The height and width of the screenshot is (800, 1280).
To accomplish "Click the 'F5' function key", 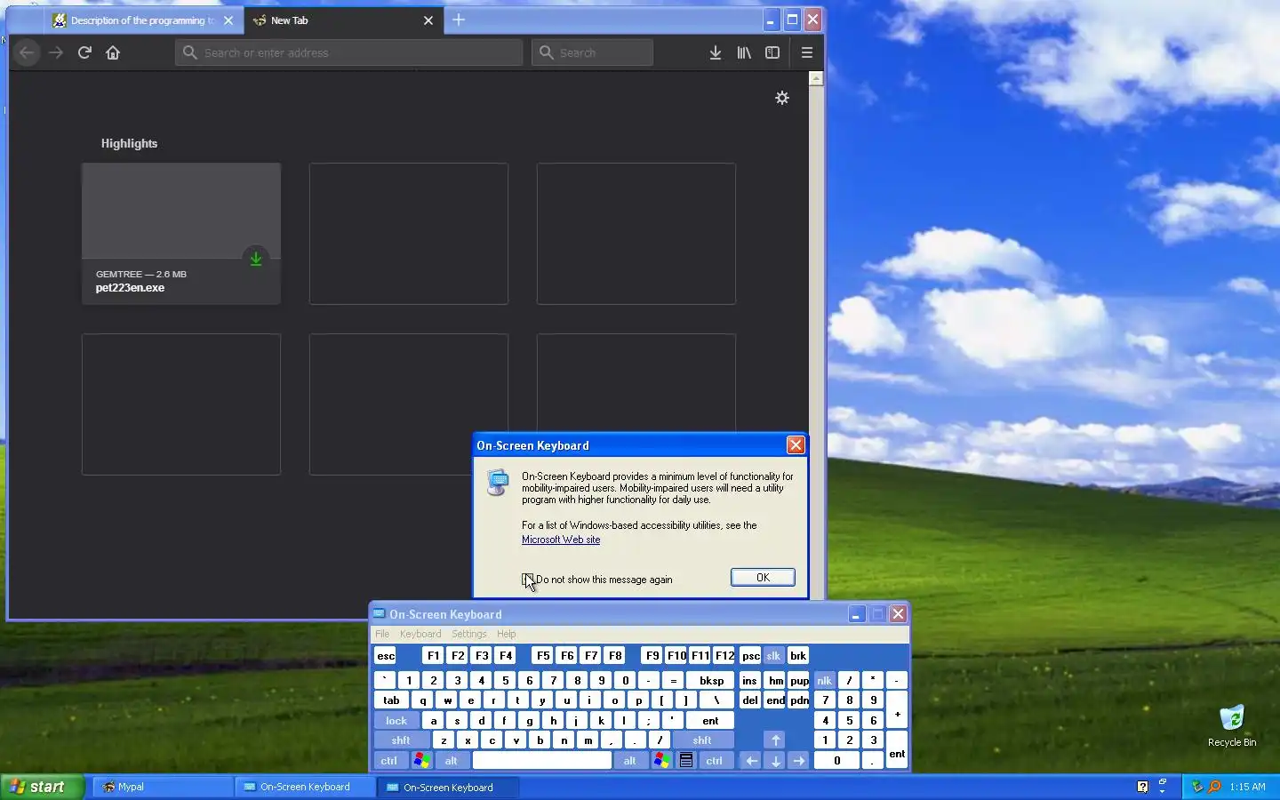I will pyautogui.click(x=543, y=656).
